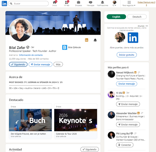This screenshot has height=152, width=156.
Task: Open Yi Shi profile name
Action: [119, 93]
